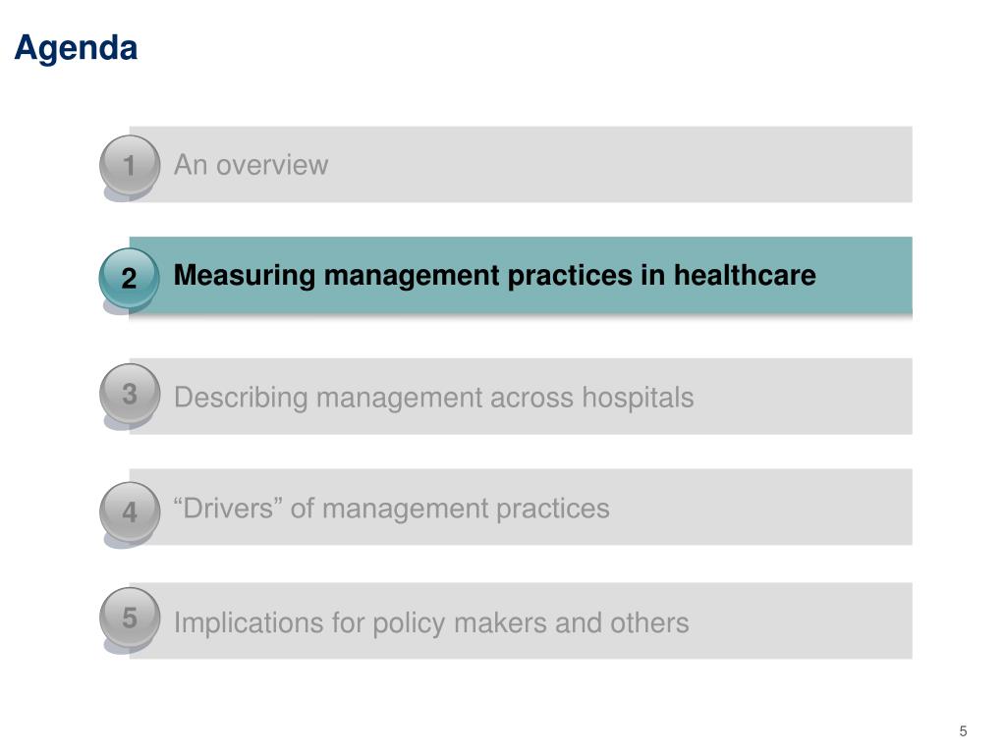
Task: Choose '"Drivers" of management practices' item
Action: tap(391, 509)
